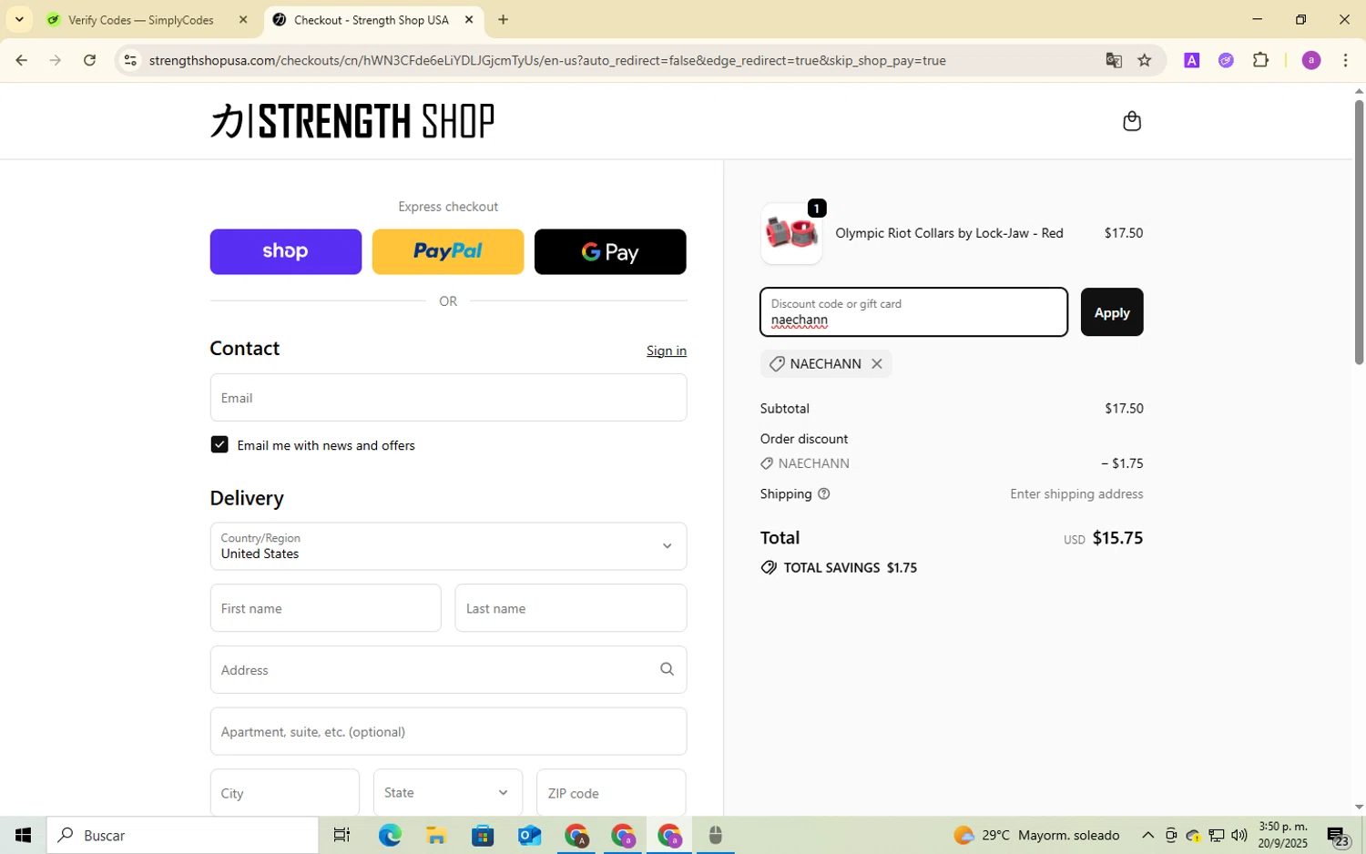Open the purple A extension icon
This screenshot has height=854, width=1366.
(x=1191, y=60)
